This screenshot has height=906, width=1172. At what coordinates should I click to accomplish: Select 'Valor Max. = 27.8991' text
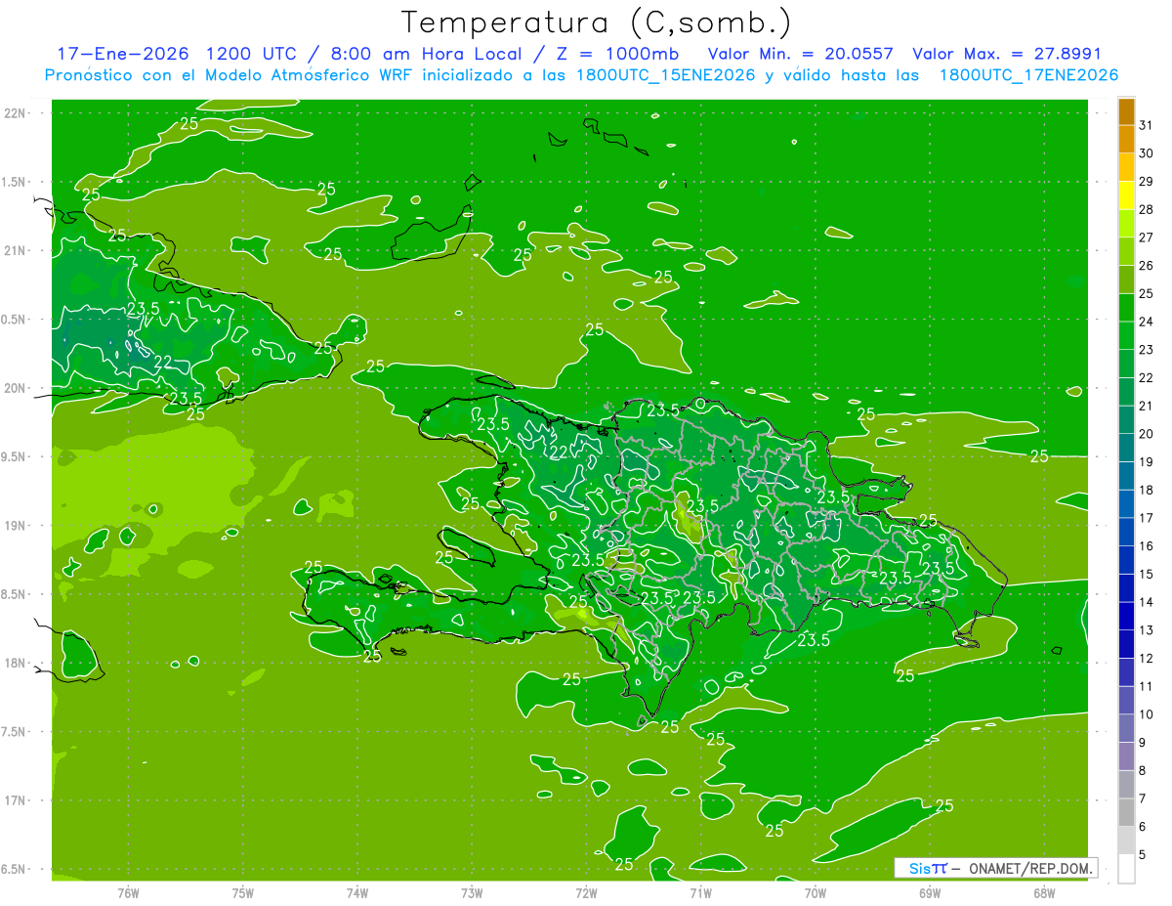(1007, 54)
